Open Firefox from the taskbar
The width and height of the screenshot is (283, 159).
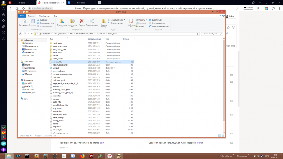click(x=82, y=156)
